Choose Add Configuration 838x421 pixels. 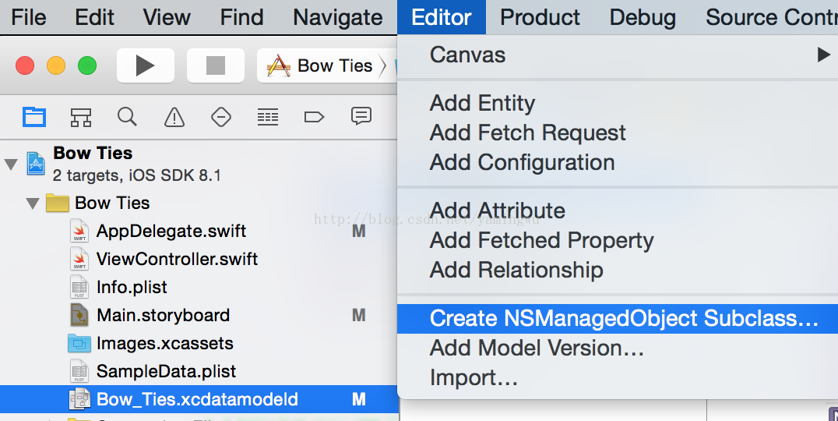click(x=618, y=162)
